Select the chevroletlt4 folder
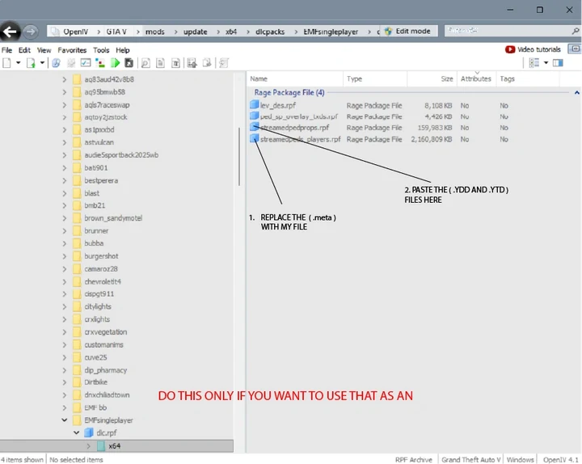Image resolution: width=582 pixels, height=464 pixels. [x=103, y=281]
